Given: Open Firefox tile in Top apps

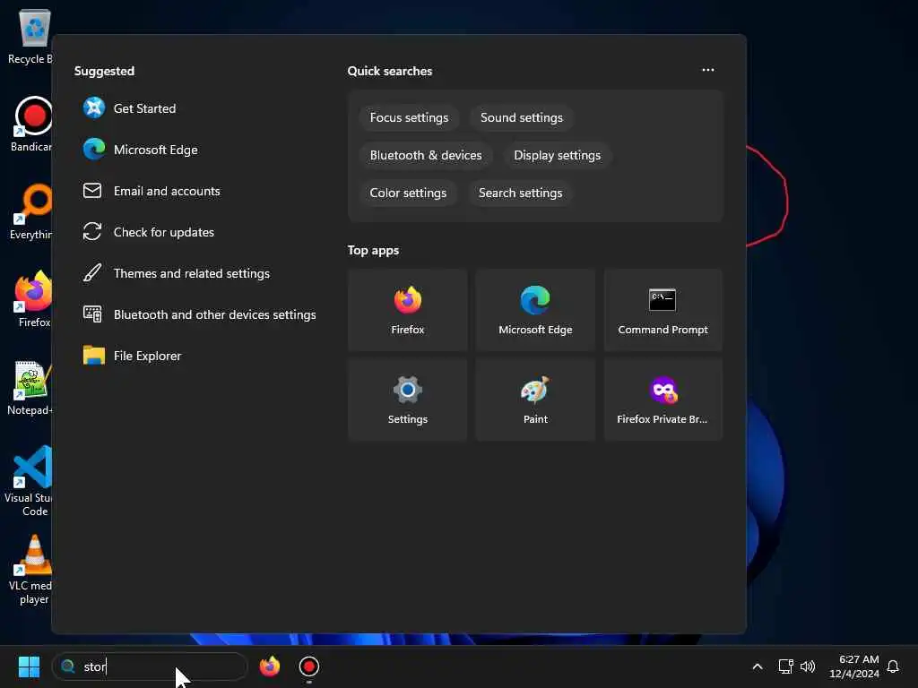Looking at the screenshot, I should point(408,310).
